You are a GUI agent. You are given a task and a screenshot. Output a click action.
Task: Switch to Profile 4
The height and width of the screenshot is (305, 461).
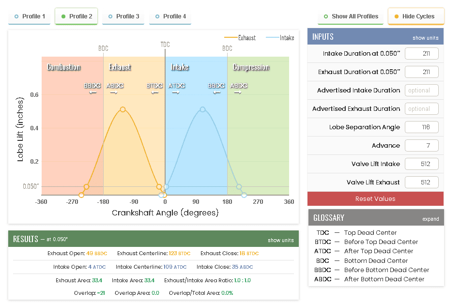(x=170, y=16)
